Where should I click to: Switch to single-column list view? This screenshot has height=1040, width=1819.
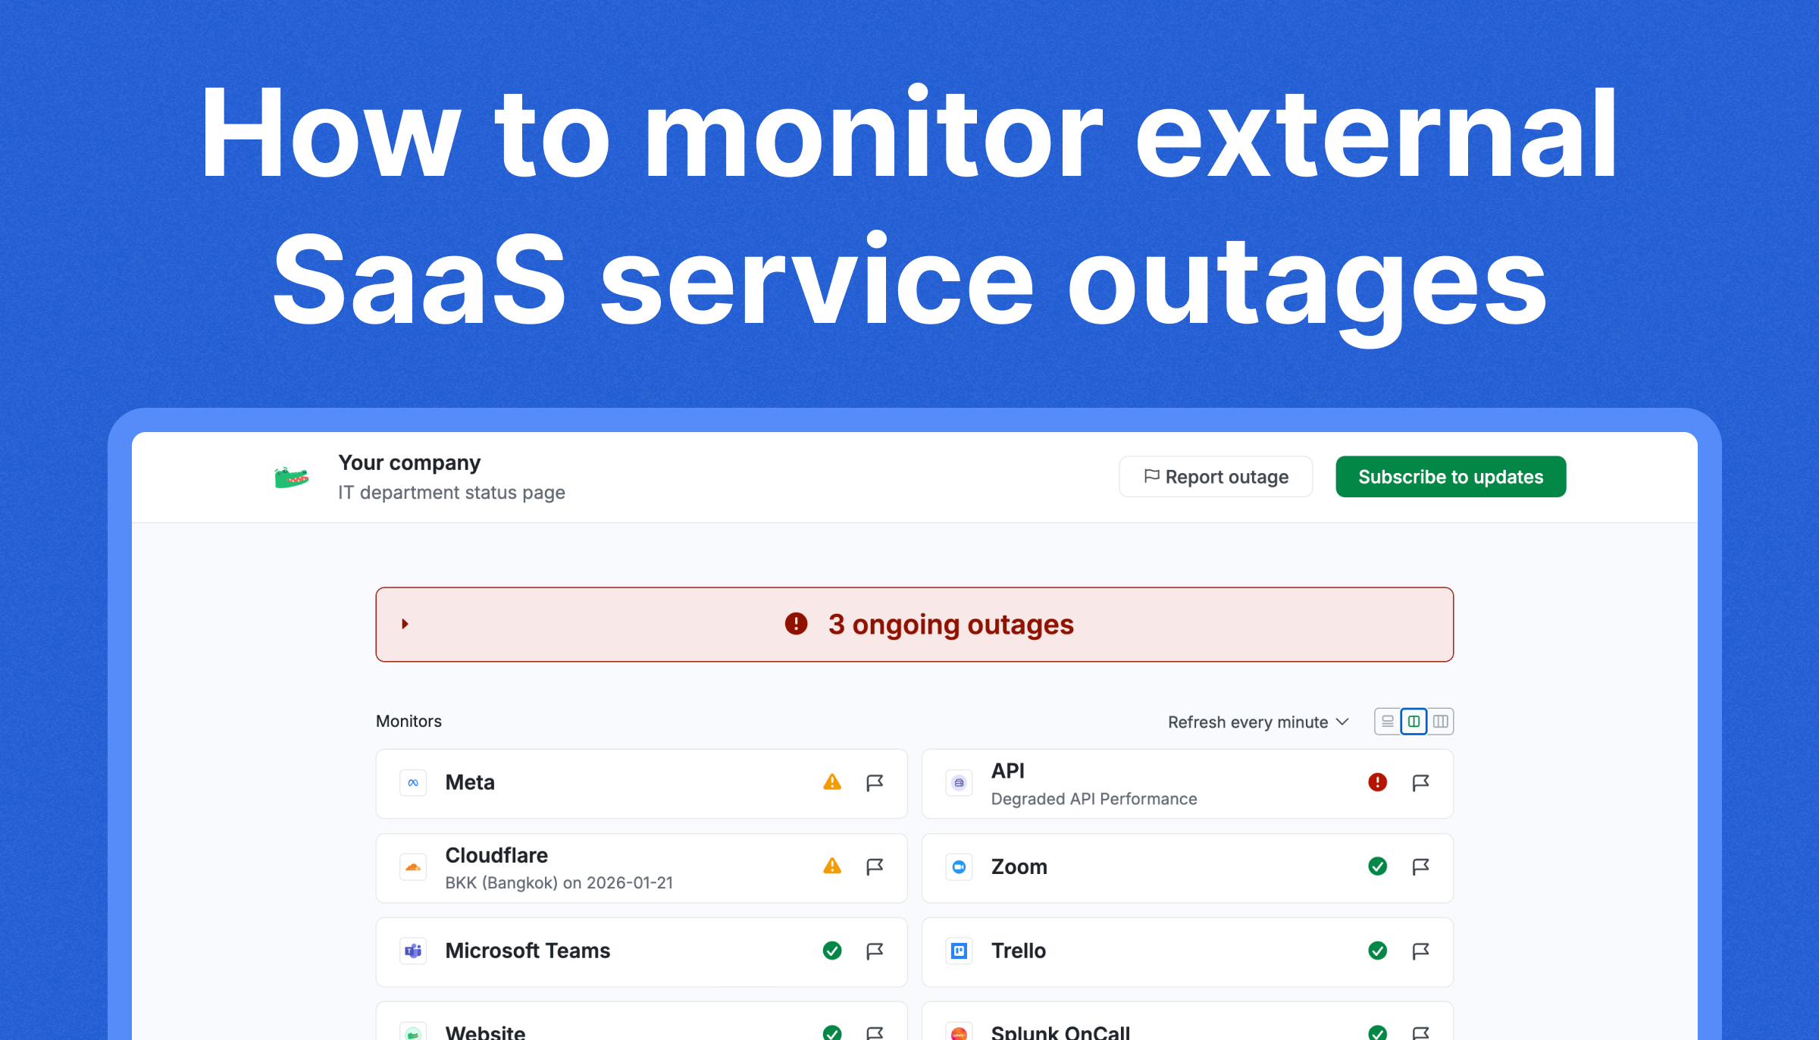[x=1387, y=721]
